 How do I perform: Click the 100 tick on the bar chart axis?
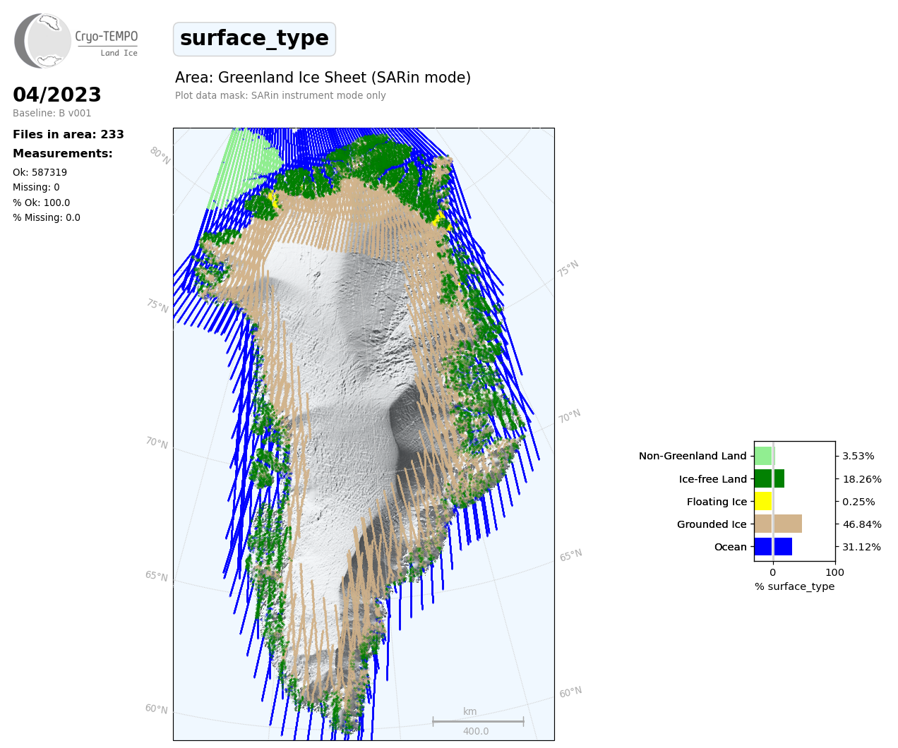(x=834, y=572)
